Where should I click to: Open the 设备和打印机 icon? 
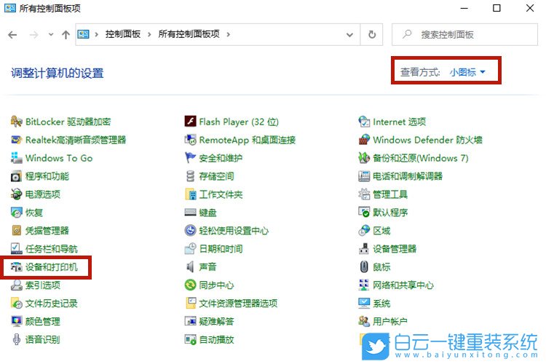pyautogui.click(x=16, y=267)
